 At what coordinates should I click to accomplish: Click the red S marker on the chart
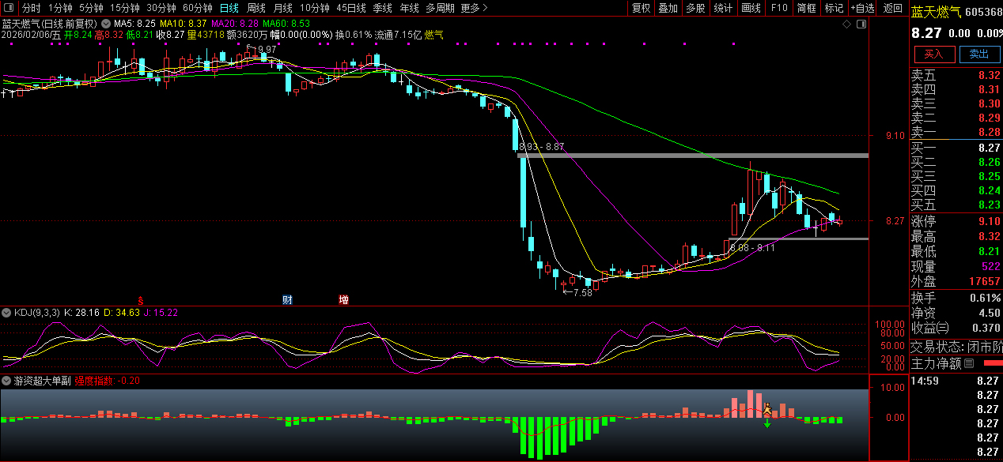(141, 300)
